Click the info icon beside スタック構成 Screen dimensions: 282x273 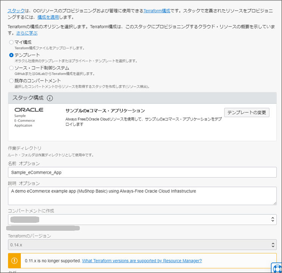point(50,98)
